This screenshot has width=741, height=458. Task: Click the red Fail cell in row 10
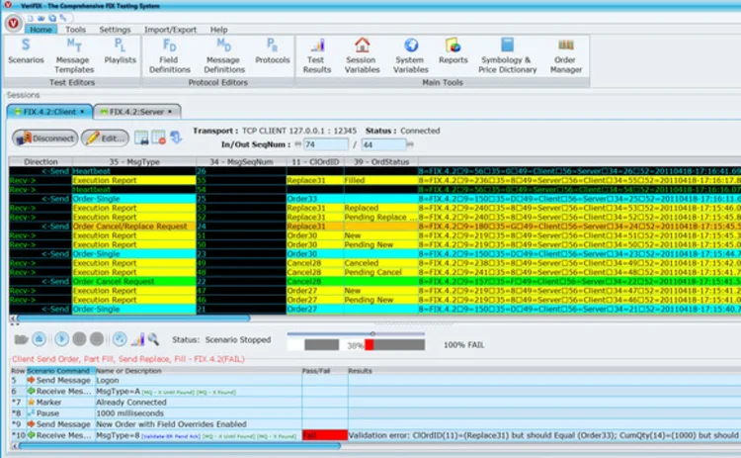pyautogui.click(x=325, y=435)
